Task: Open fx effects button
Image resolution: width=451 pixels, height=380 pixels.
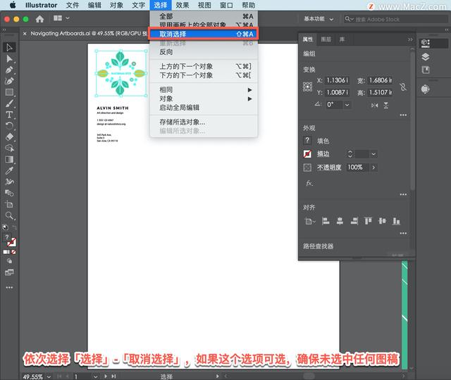Action: [309, 183]
